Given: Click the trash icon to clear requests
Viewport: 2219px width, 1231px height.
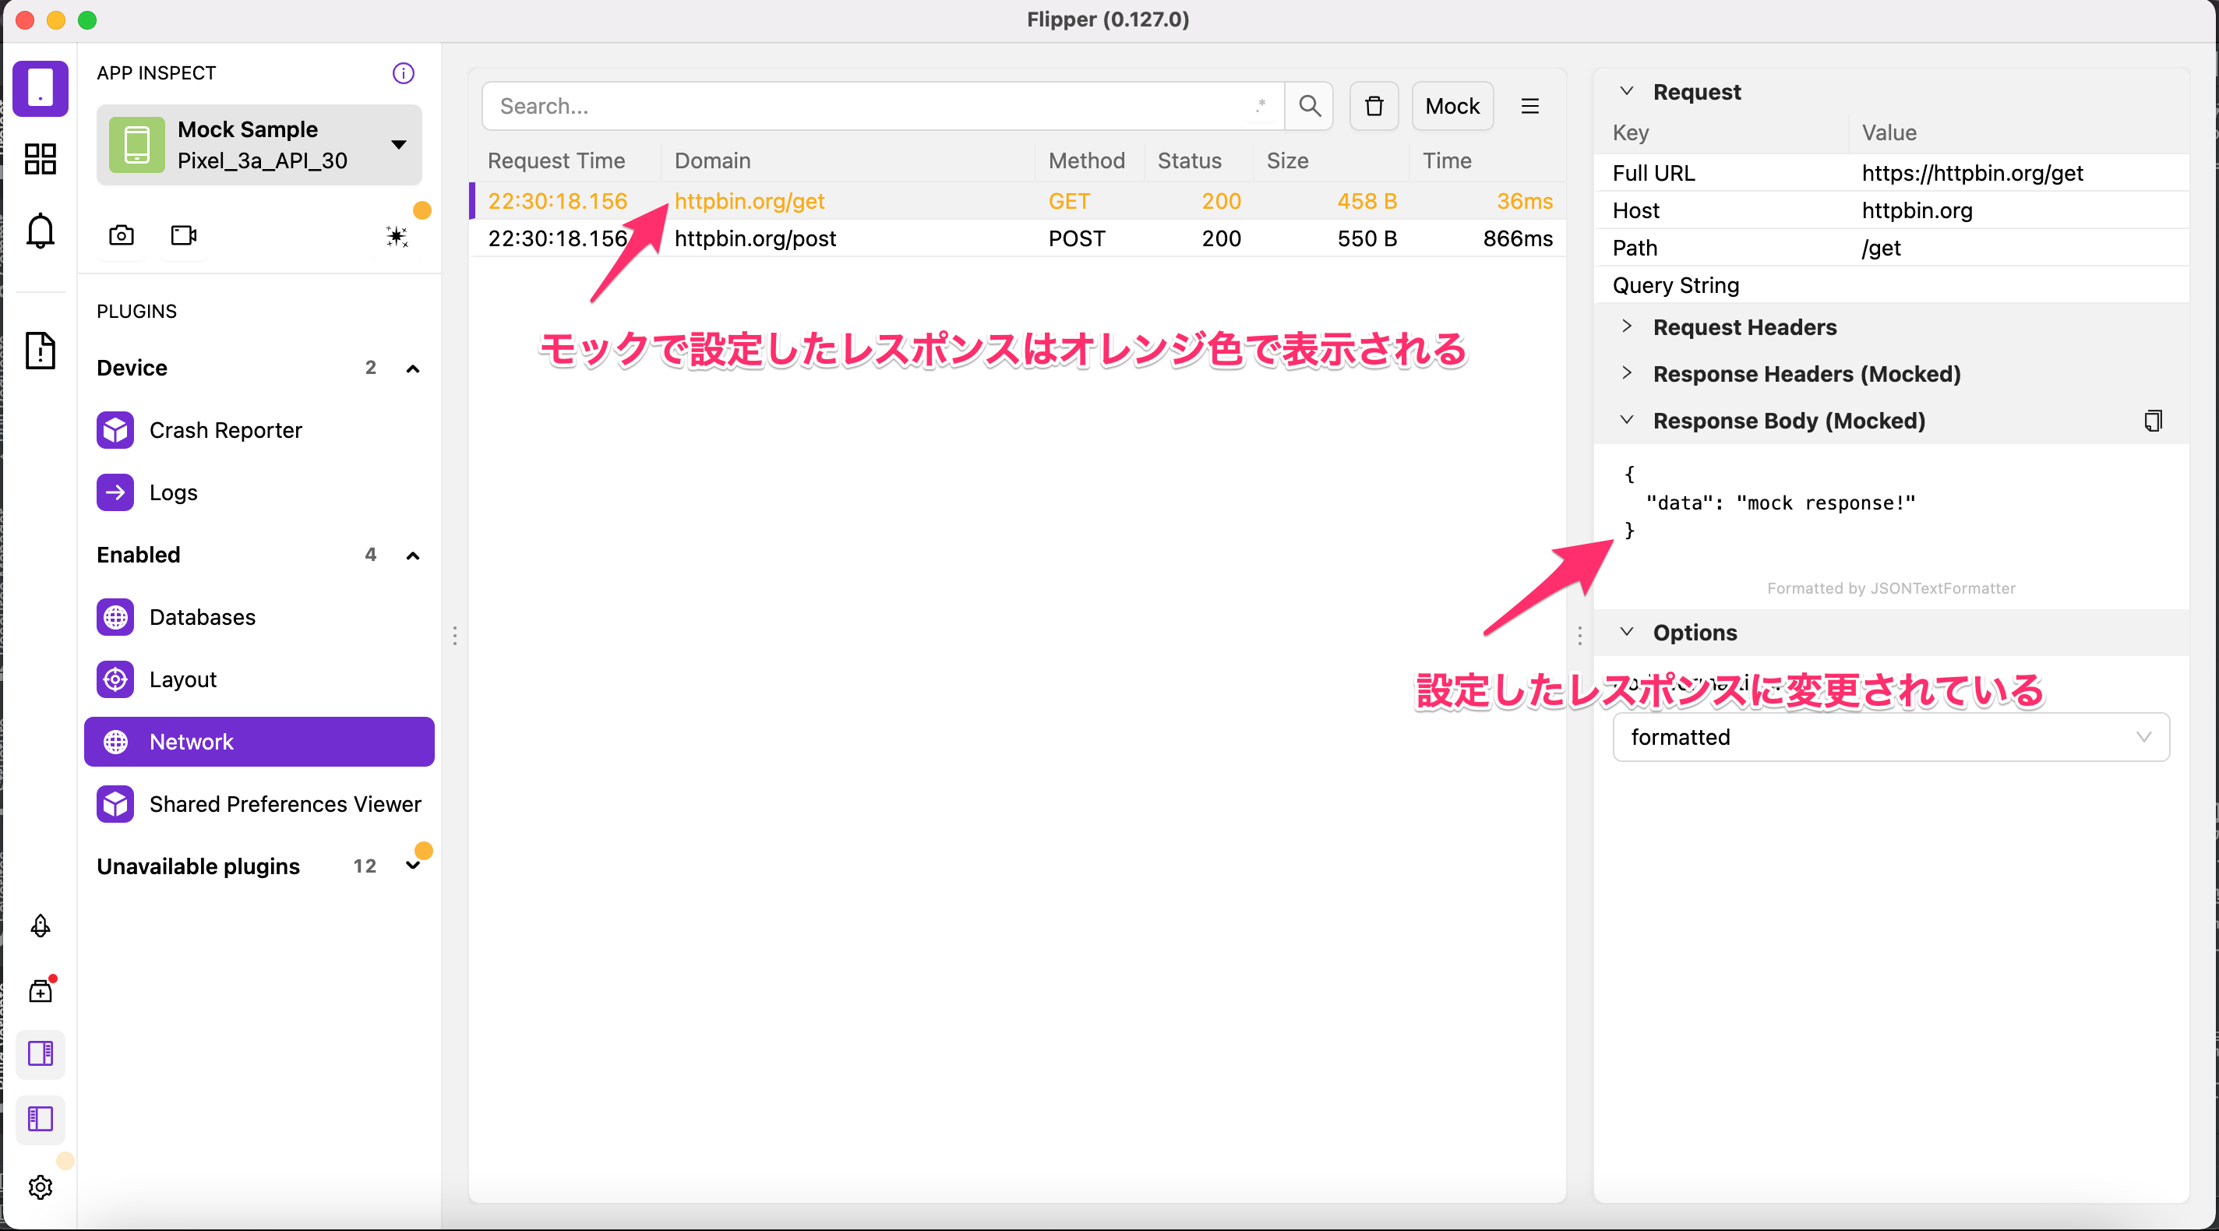Looking at the screenshot, I should [x=1373, y=106].
